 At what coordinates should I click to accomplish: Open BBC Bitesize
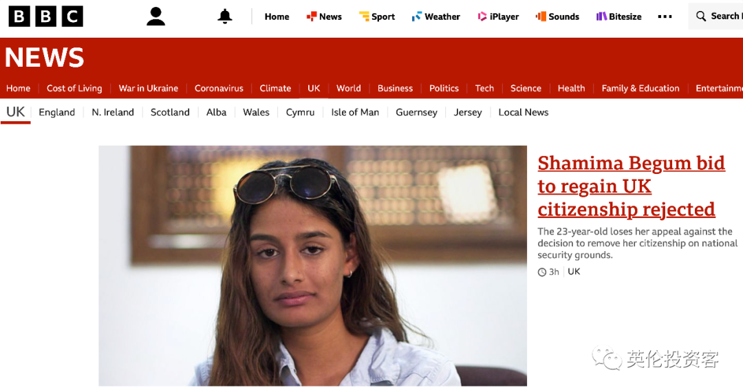(x=619, y=17)
